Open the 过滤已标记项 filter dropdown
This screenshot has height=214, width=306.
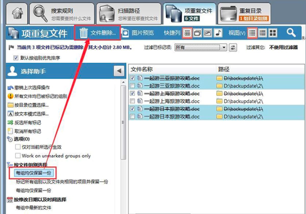224,47
